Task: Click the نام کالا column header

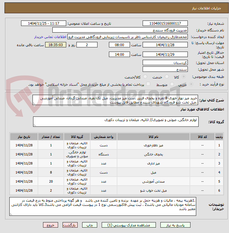Action: click(x=153, y=137)
